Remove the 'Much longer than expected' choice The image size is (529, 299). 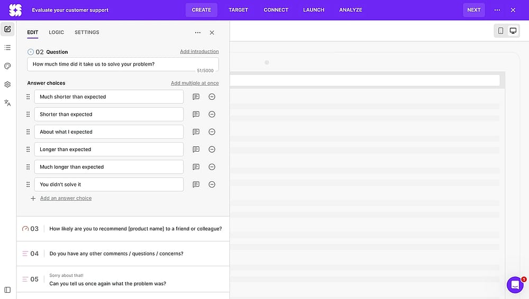pyautogui.click(x=212, y=167)
